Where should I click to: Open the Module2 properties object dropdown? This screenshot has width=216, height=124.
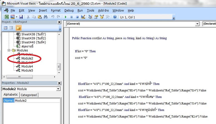pyautogui.click(x=58, y=89)
